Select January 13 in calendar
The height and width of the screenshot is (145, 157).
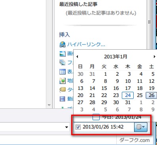(x=80, y=88)
